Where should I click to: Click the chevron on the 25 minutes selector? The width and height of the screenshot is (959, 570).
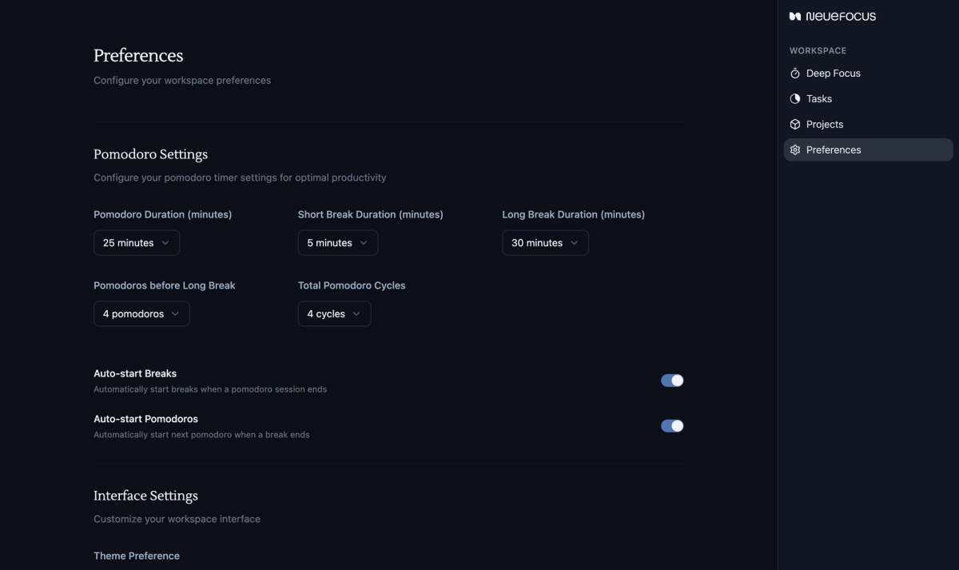point(165,243)
